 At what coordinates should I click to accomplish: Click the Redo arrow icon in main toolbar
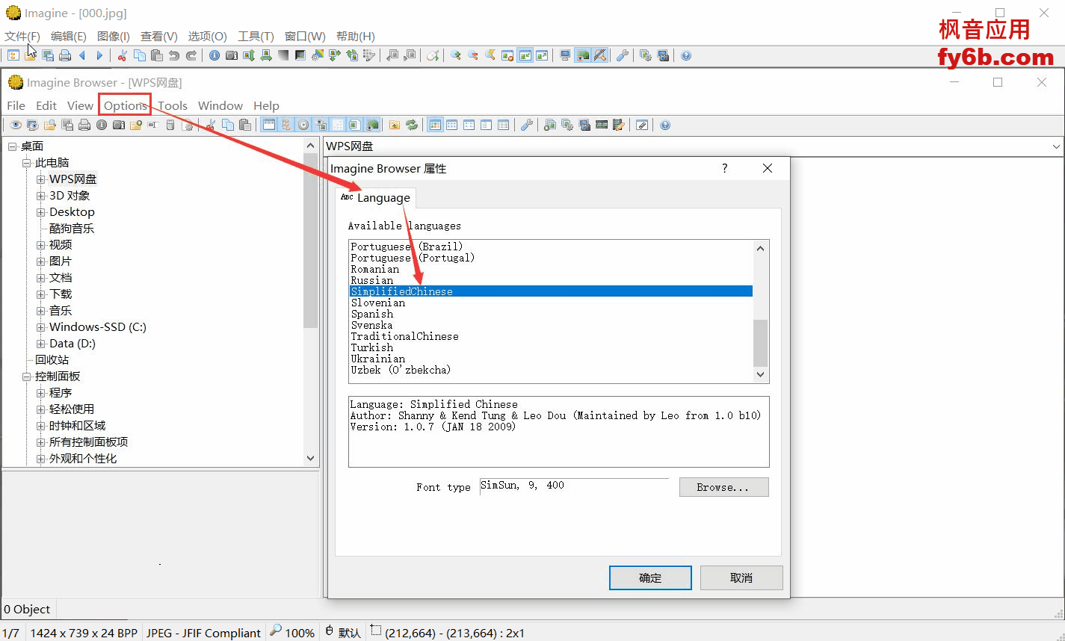coord(191,55)
